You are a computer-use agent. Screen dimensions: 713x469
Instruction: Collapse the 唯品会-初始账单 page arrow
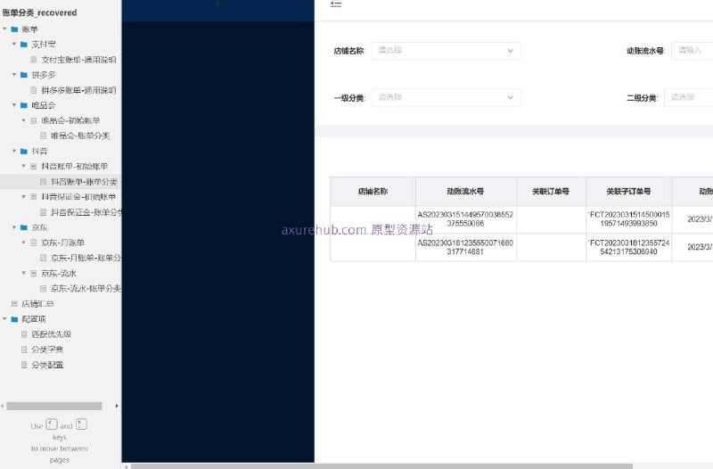(24, 120)
